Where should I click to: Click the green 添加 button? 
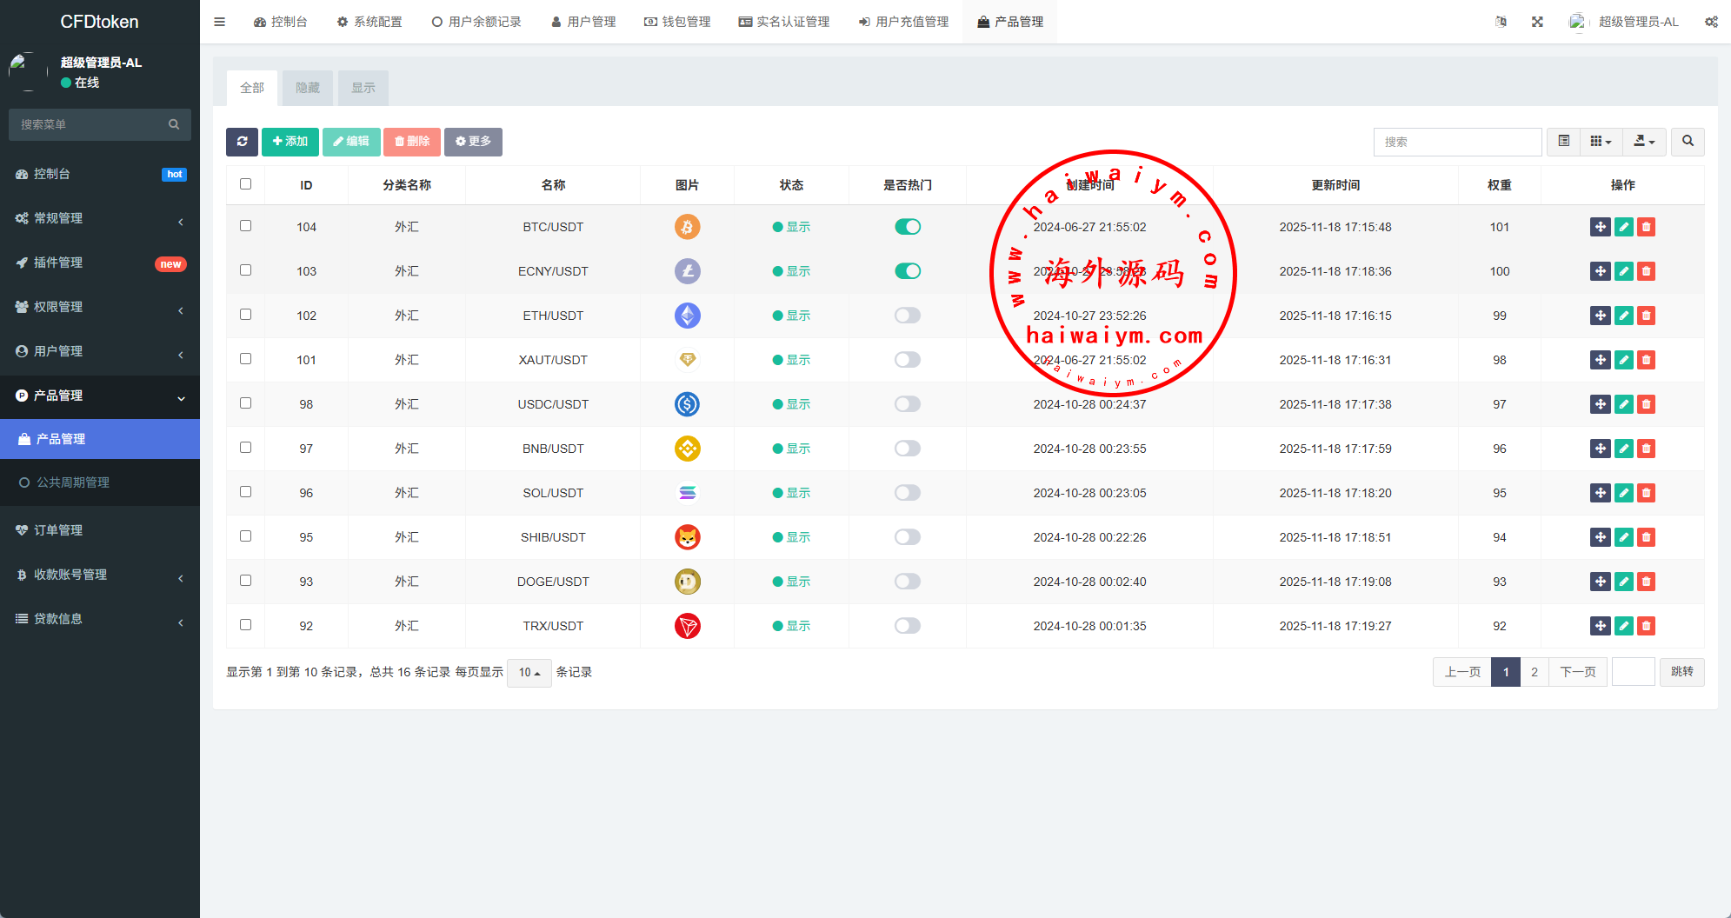pos(290,142)
